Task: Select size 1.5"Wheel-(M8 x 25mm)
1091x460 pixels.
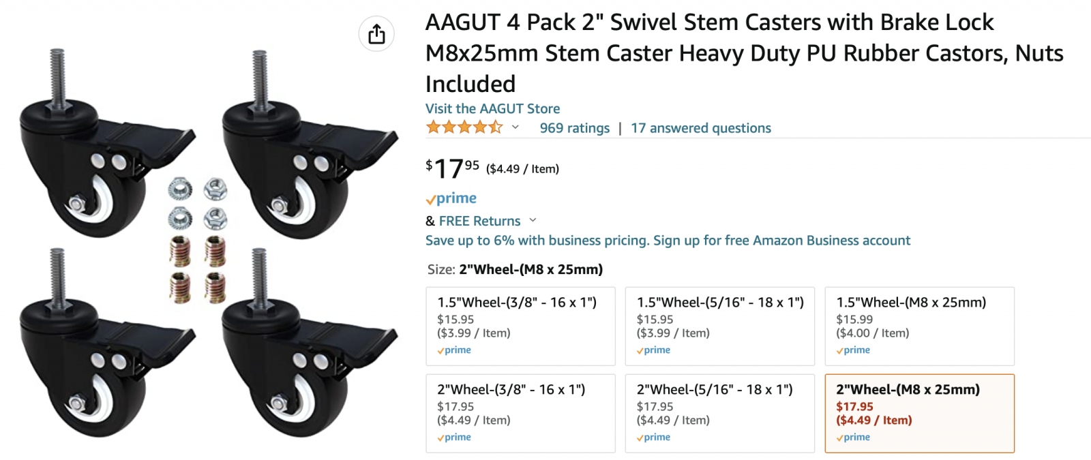Action: (920, 326)
